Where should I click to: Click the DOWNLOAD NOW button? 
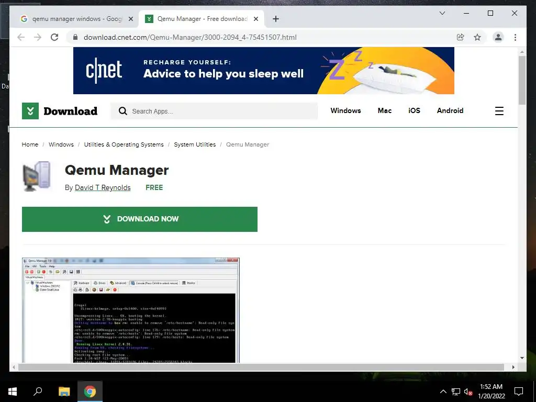click(x=139, y=219)
